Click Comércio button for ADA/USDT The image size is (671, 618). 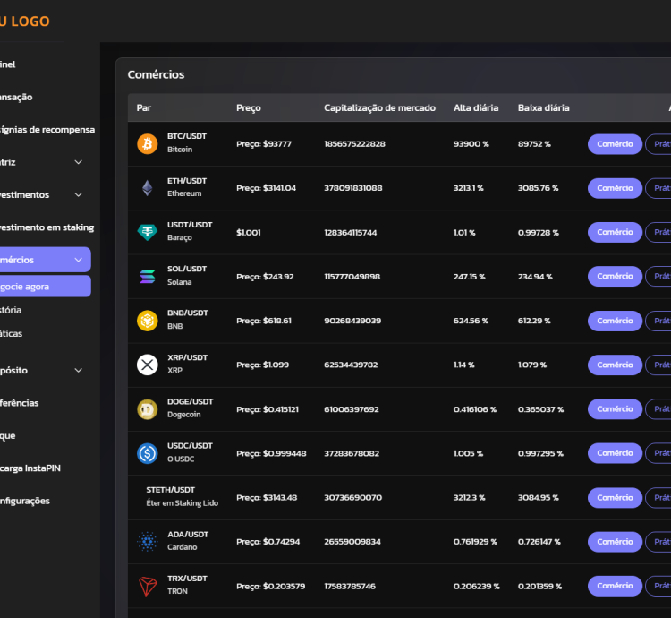click(615, 542)
